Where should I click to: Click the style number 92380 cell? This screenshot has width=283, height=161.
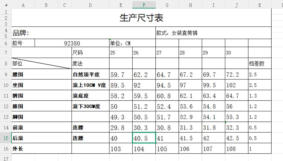tap(72, 43)
